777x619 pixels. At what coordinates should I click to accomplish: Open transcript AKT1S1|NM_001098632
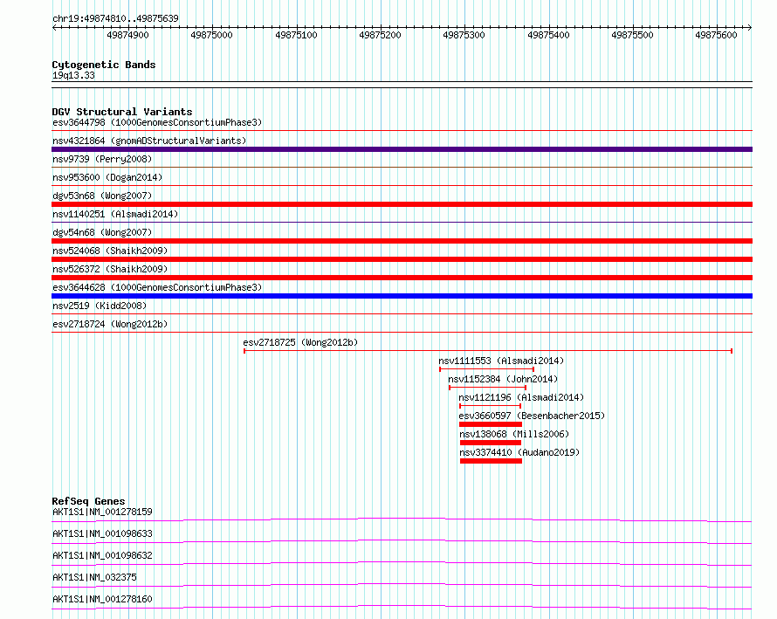coord(102,555)
